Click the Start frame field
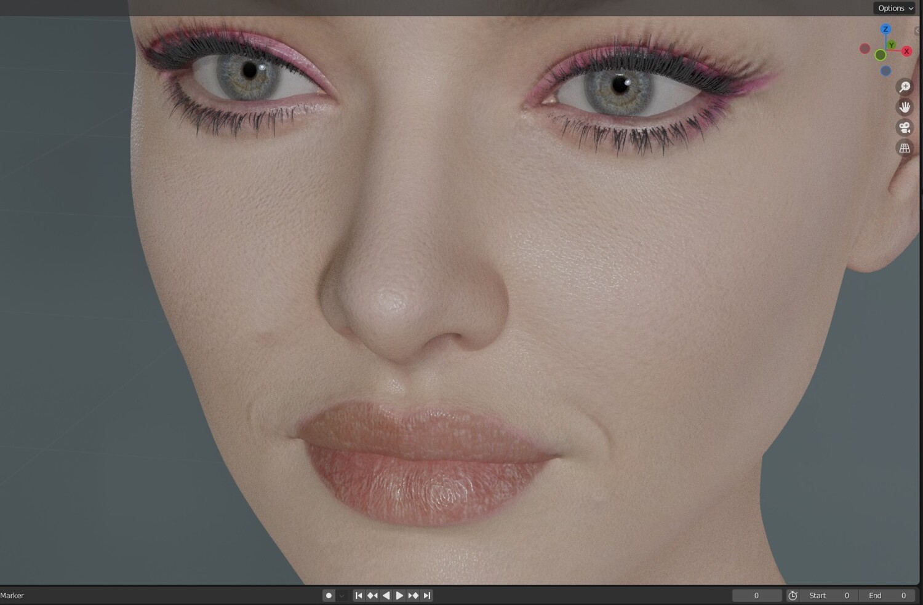The image size is (923, 605). tap(828, 595)
